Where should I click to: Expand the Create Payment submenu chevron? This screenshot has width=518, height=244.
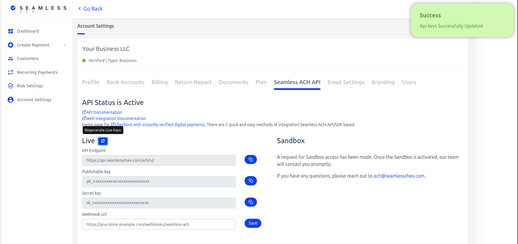click(x=65, y=45)
